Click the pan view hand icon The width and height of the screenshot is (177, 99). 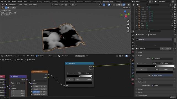coord(128,24)
